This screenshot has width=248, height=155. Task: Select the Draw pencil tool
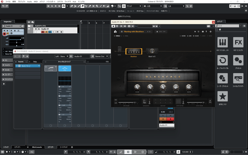point(79,6)
